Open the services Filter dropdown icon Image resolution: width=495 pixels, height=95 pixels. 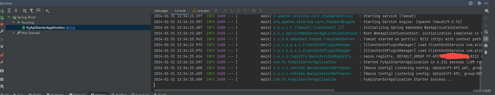coord(32,11)
